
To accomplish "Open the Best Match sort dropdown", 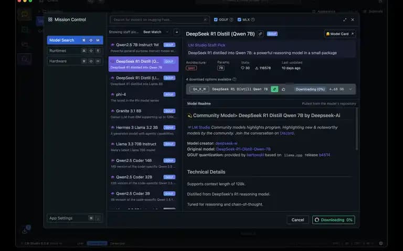I will (156, 32).
